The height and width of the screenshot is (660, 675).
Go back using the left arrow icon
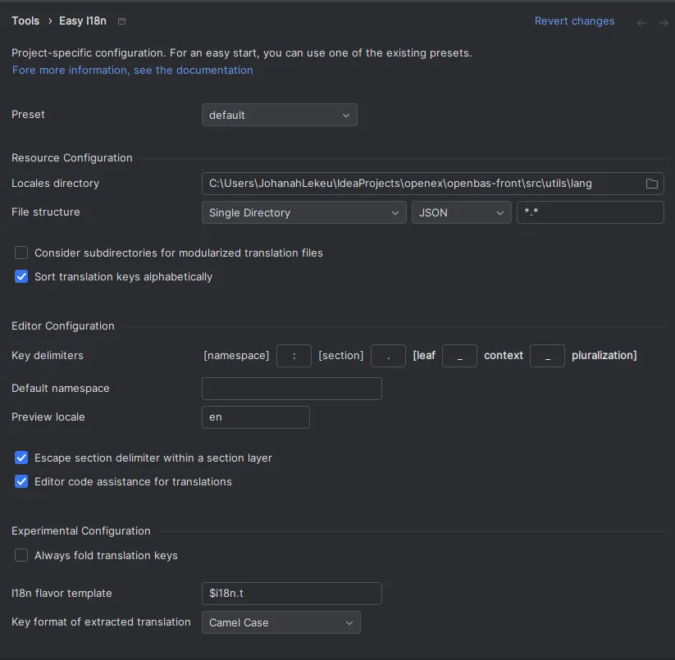tap(642, 22)
